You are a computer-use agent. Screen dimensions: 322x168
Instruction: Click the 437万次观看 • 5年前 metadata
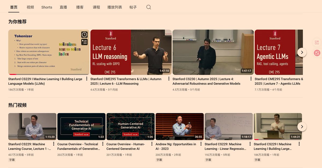pos(21,155)
